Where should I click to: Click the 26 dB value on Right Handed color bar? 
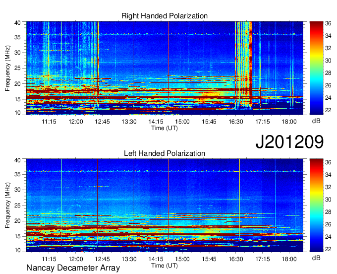[328, 85]
